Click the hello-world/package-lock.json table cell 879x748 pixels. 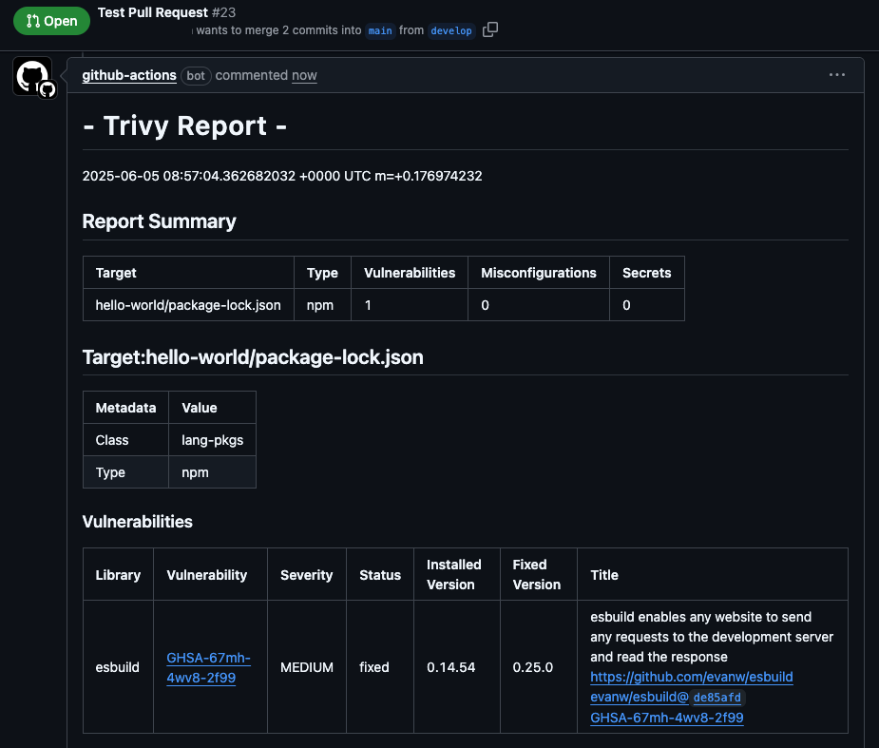click(x=188, y=305)
